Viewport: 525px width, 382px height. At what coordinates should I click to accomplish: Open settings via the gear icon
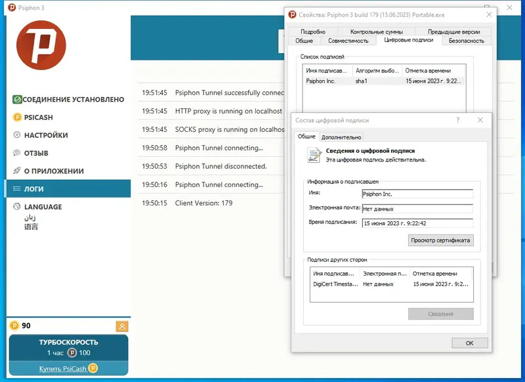[x=17, y=135]
